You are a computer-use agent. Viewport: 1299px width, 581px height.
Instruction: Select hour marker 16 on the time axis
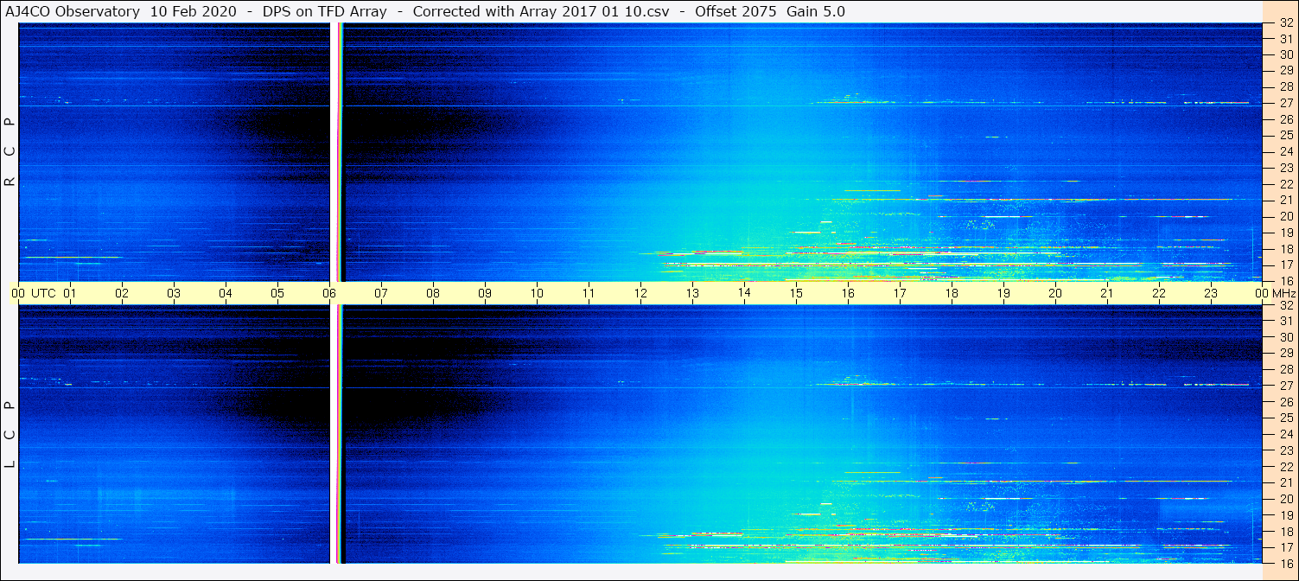tap(848, 293)
